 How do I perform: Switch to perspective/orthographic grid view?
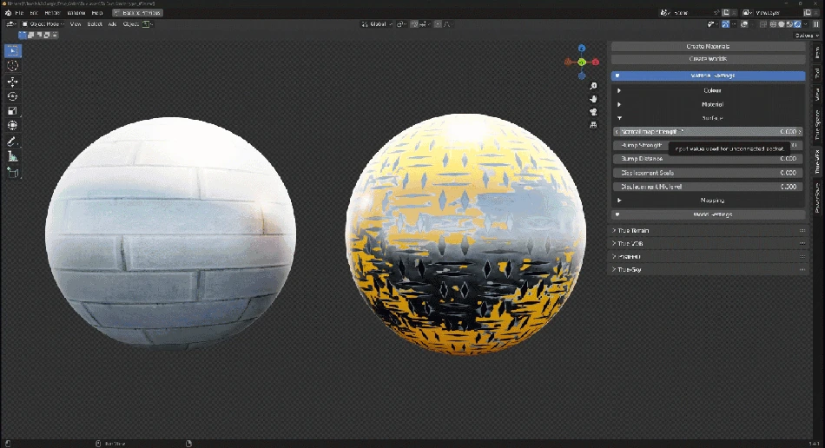(593, 125)
